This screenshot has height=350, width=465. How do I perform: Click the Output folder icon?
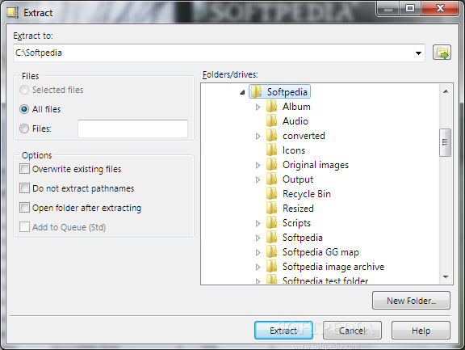click(271, 179)
